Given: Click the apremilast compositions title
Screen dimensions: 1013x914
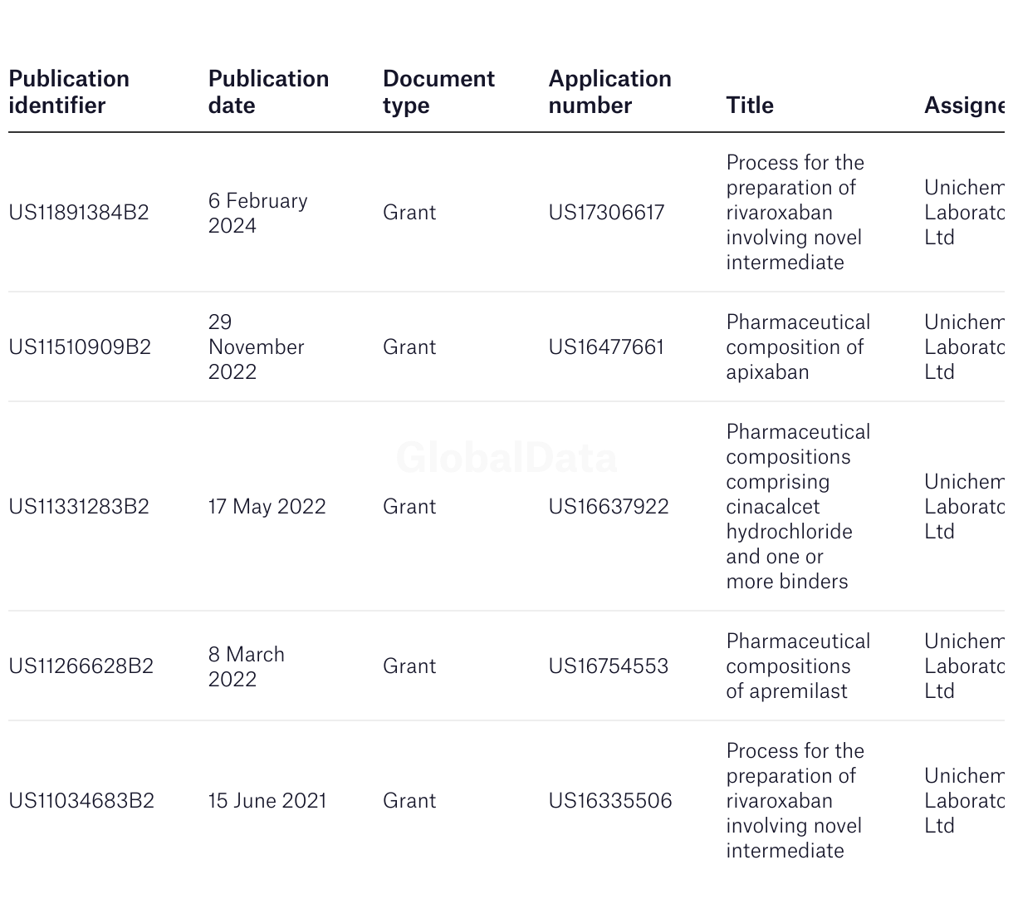Looking at the screenshot, I should click(x=798, y=666).
